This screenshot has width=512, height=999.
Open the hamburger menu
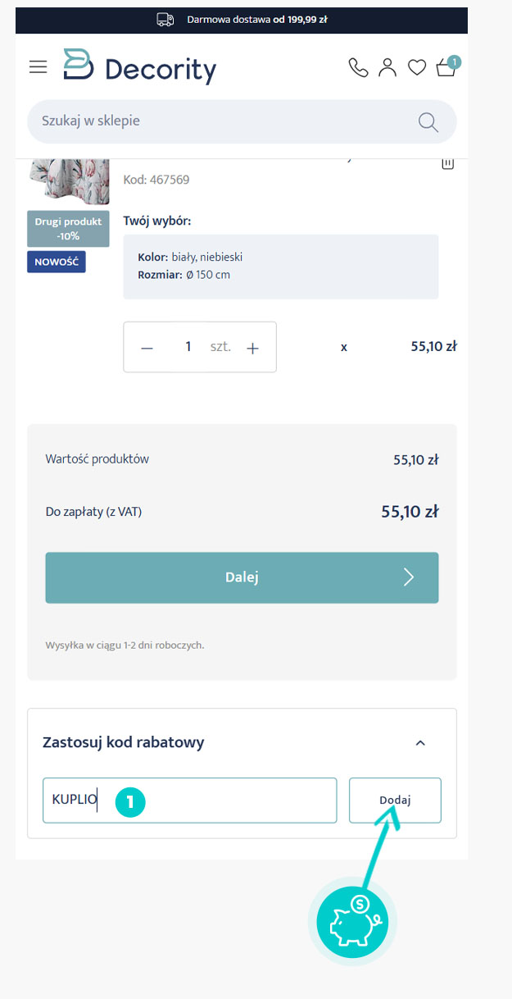tap(39, 67)
